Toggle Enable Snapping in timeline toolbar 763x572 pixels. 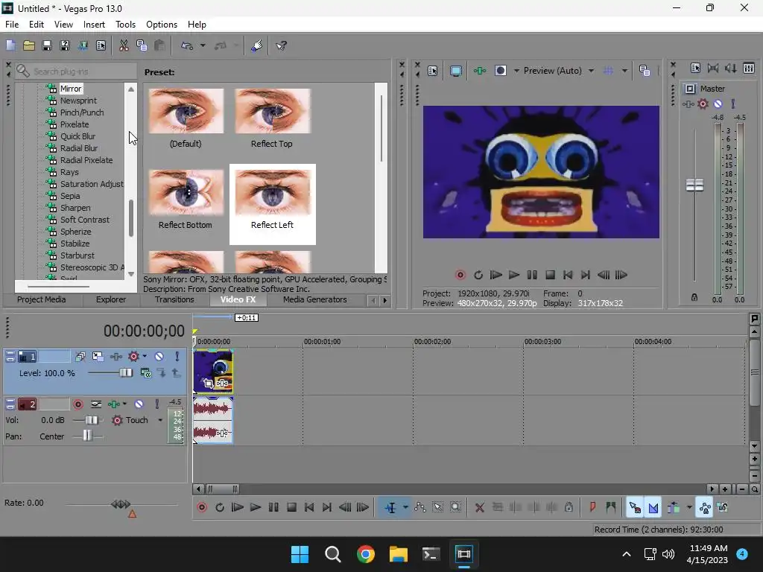coord(635,508)
